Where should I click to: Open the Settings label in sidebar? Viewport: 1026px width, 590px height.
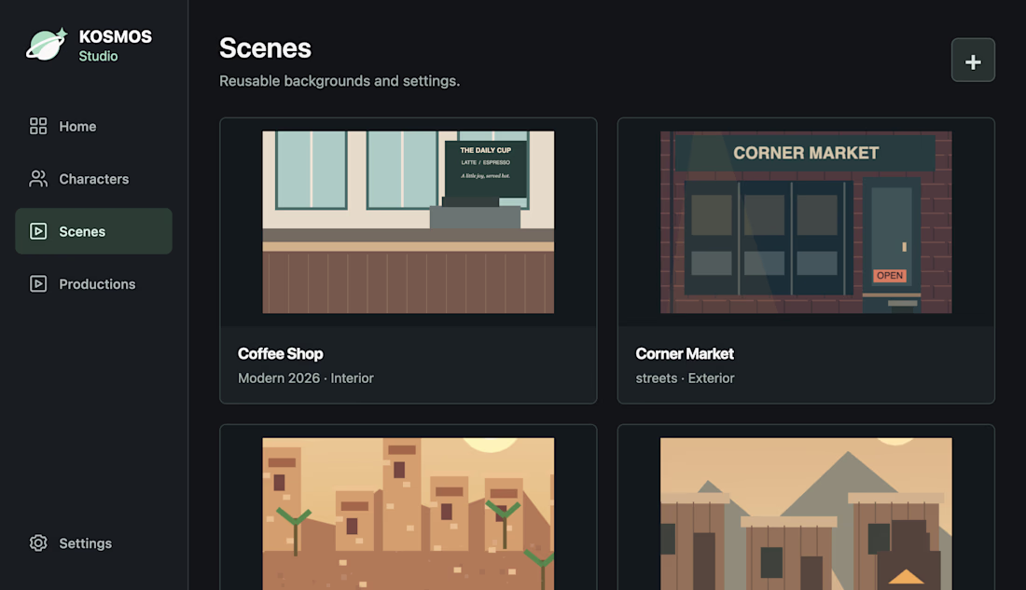pyautogui.click(x=85, y=542)
